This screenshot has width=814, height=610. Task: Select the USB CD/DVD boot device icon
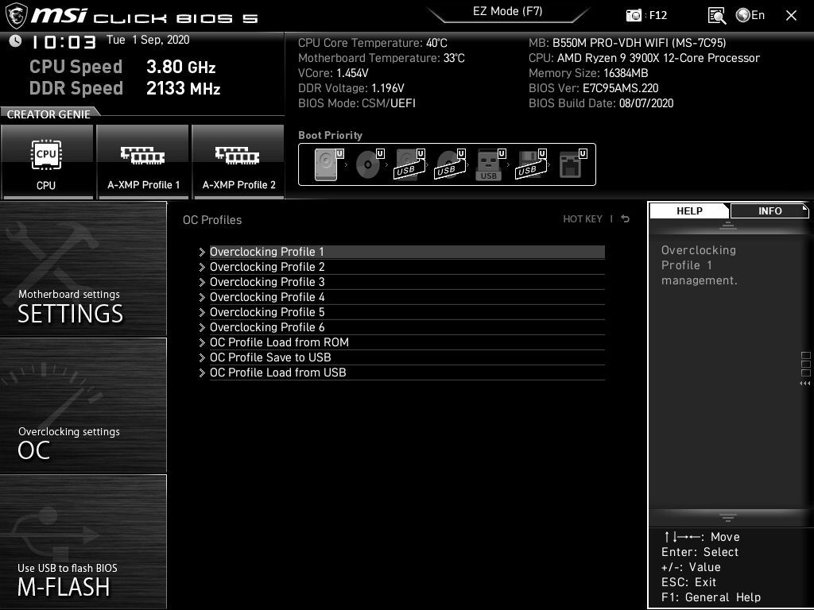[450, 164]
